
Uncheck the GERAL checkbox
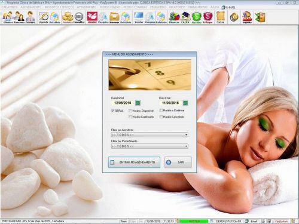tap(112, 111)
